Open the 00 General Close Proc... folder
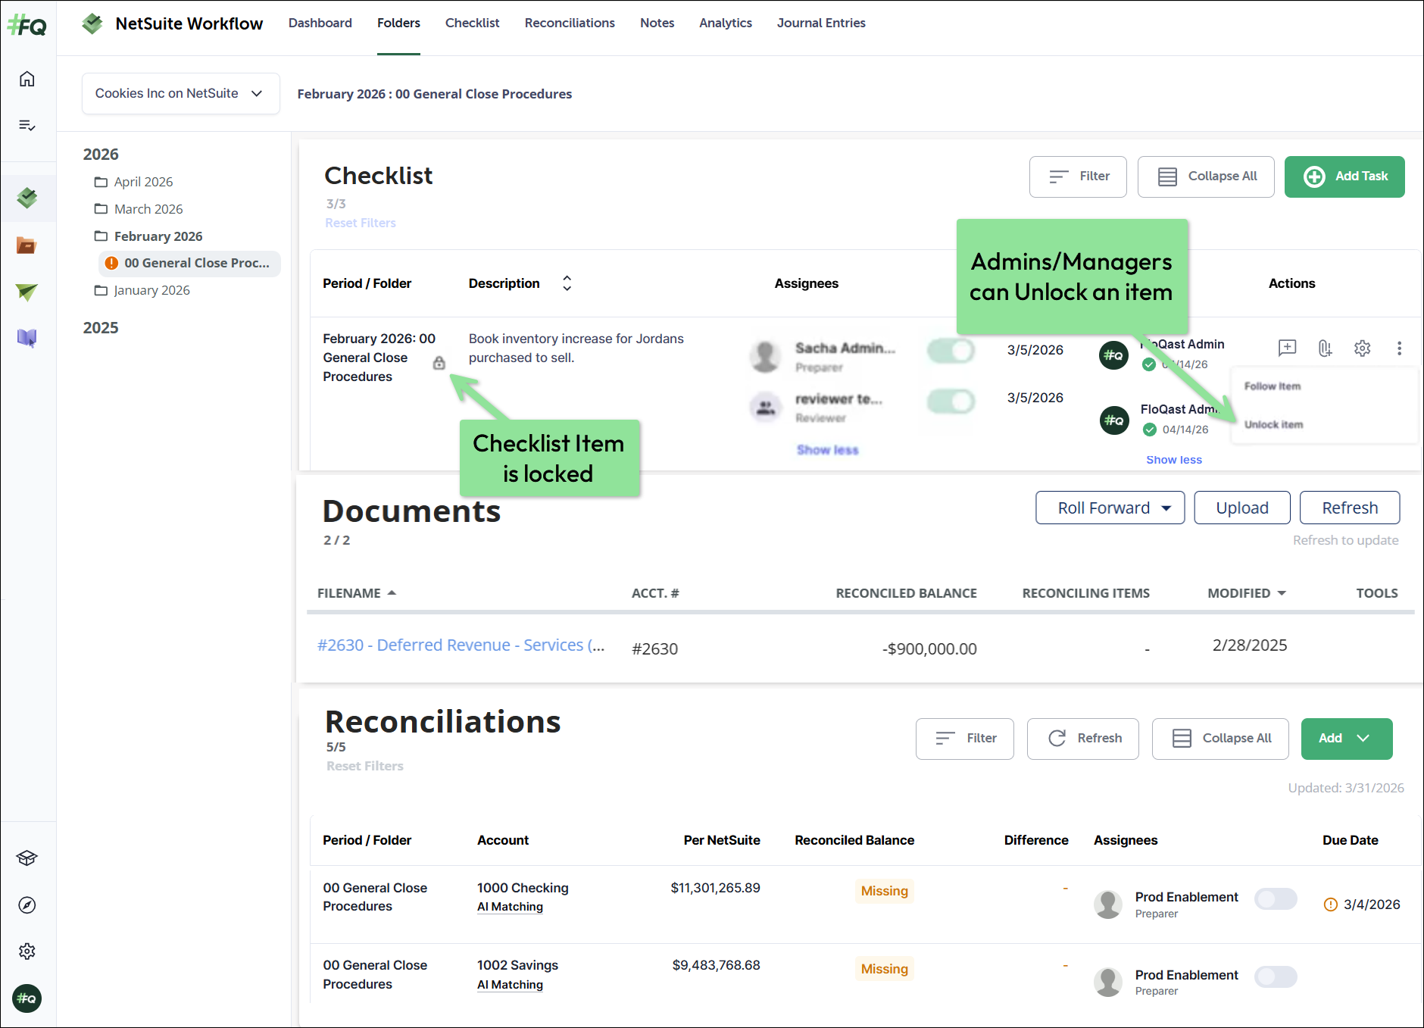 [x=189, y=263]
